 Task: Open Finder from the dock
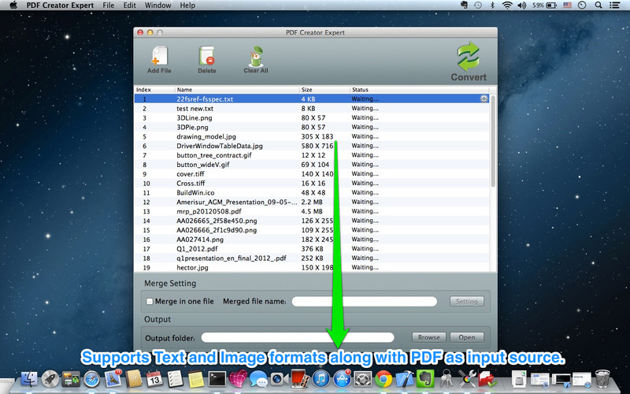(30, 380)
